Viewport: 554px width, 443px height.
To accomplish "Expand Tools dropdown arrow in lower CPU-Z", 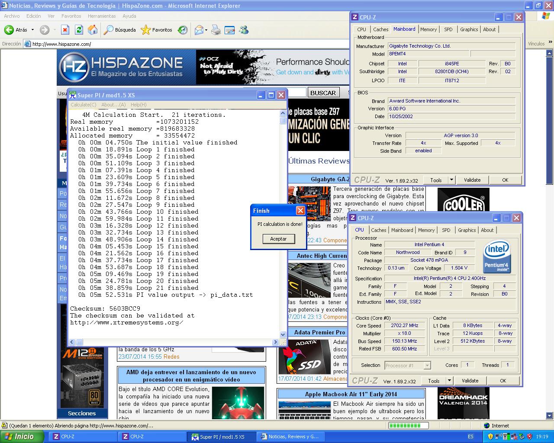I will coord(449,381).
